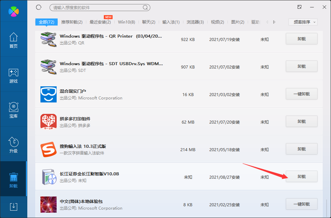Select the 输入法(1) category tab
The width and height of the screenshot is (331, 218).
coord(171,22)
